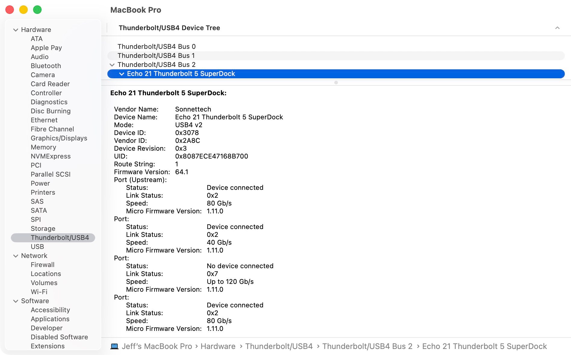The width and height of the screenshot is (571, 355).
Task: Select the Thunderbolt/USB4 Bus 1 row
Action: tap(336, 56)
